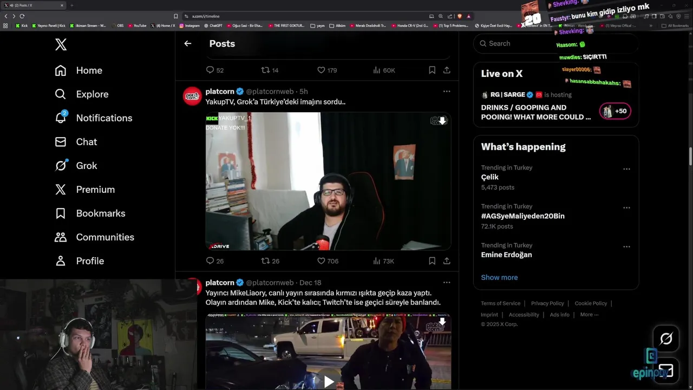The image size is (693, 390).
Task: Open Communities in the sidebar
Action: (94, 237)
